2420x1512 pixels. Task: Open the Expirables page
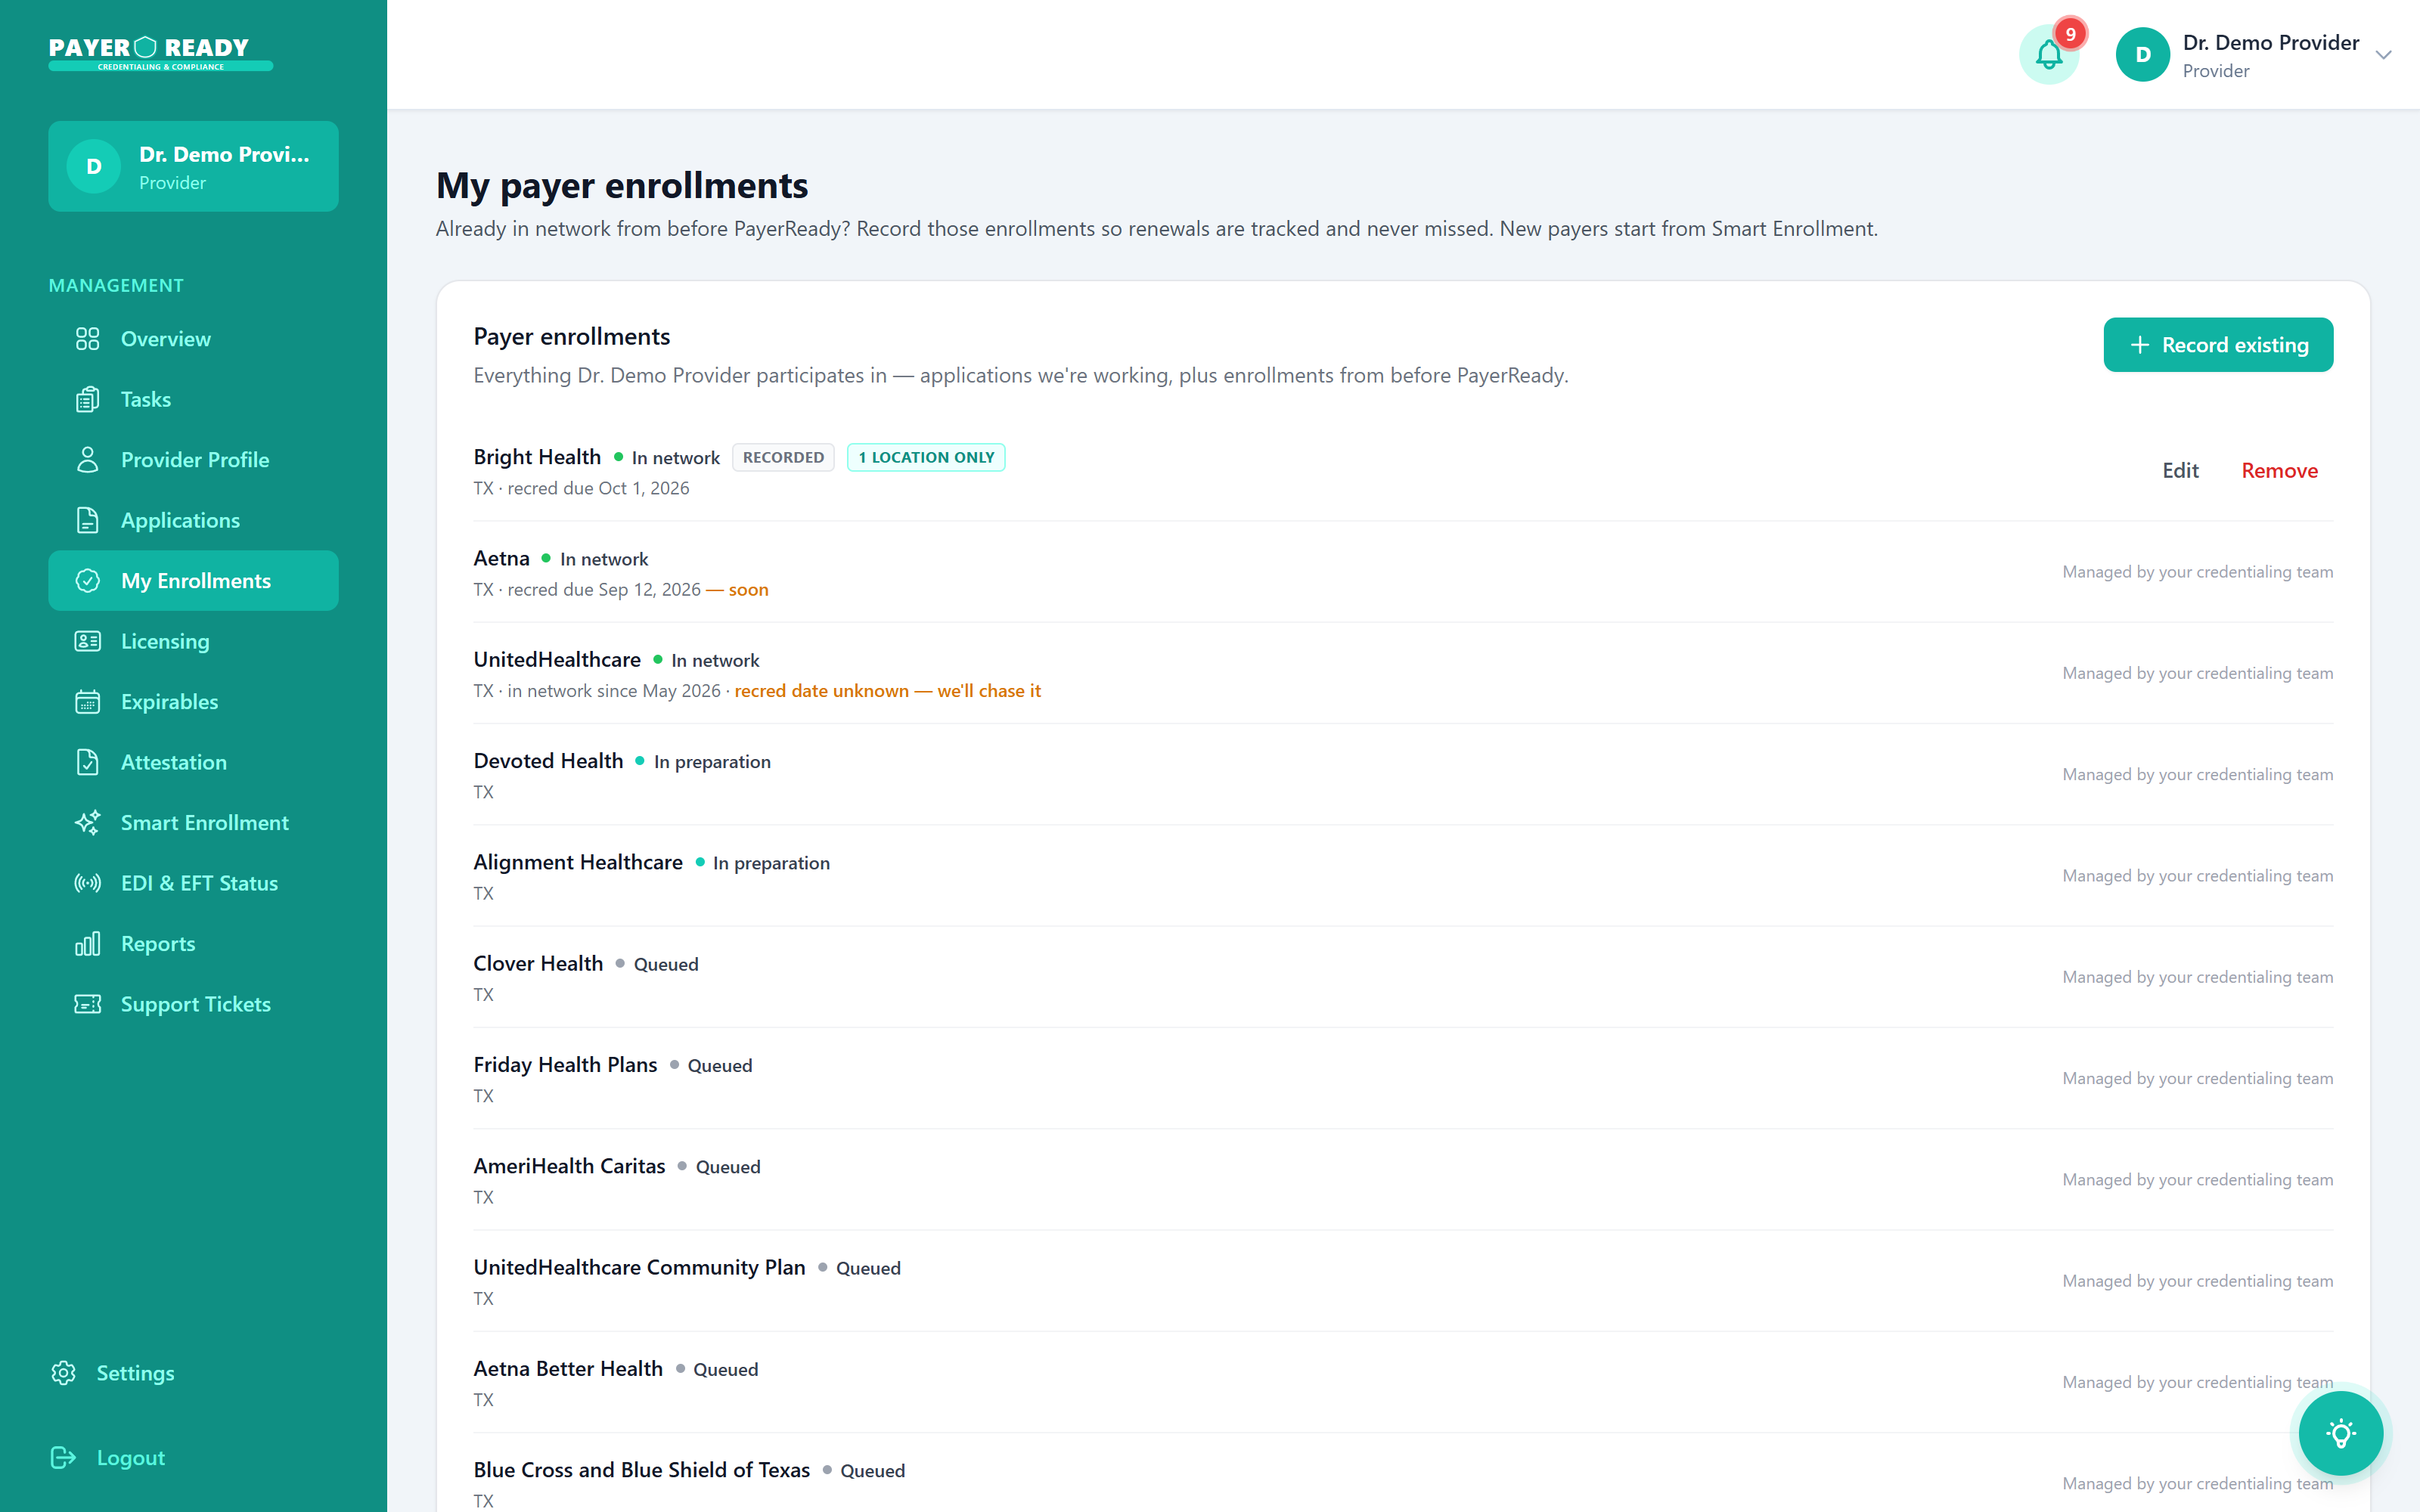pos(193,702)
